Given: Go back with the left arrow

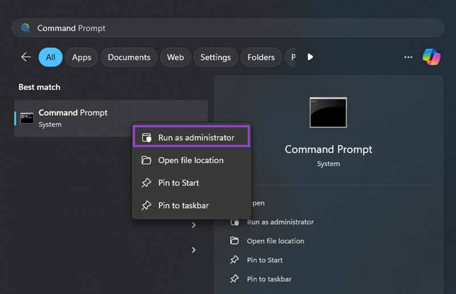Looking at the screenshot, I should 26,57.
